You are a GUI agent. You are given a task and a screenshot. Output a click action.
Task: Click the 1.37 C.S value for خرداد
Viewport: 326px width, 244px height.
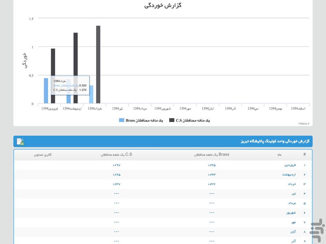click(x=117, y=184)
